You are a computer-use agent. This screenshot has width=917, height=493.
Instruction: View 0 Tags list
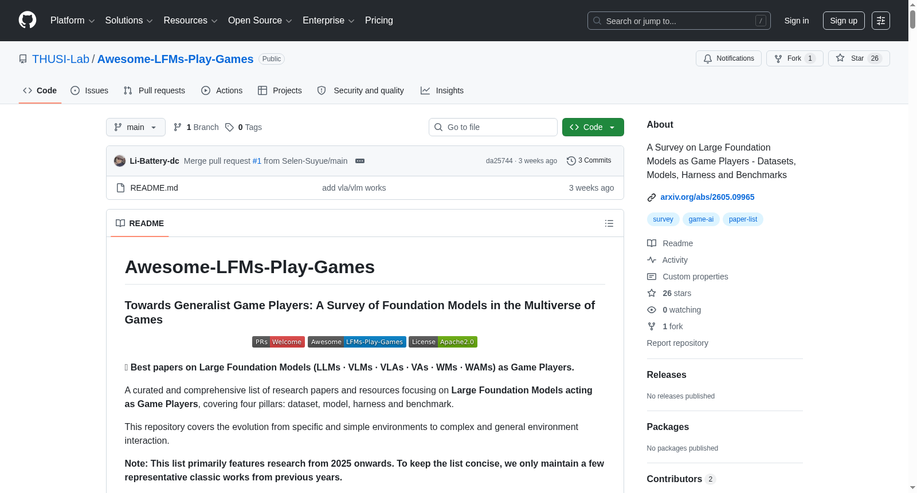(244, 127)
